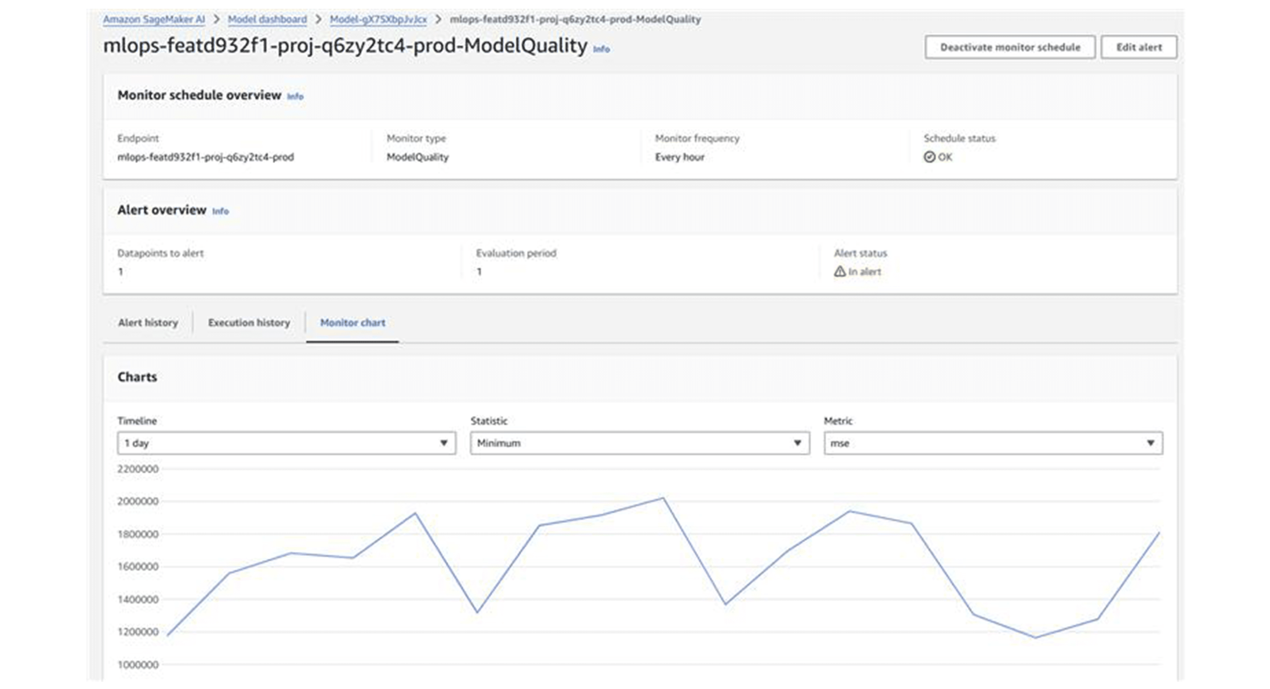
Task: Click the chevron after Model dashboard breadcrumb
Action: pyautogui.click(x=319, y=19)
